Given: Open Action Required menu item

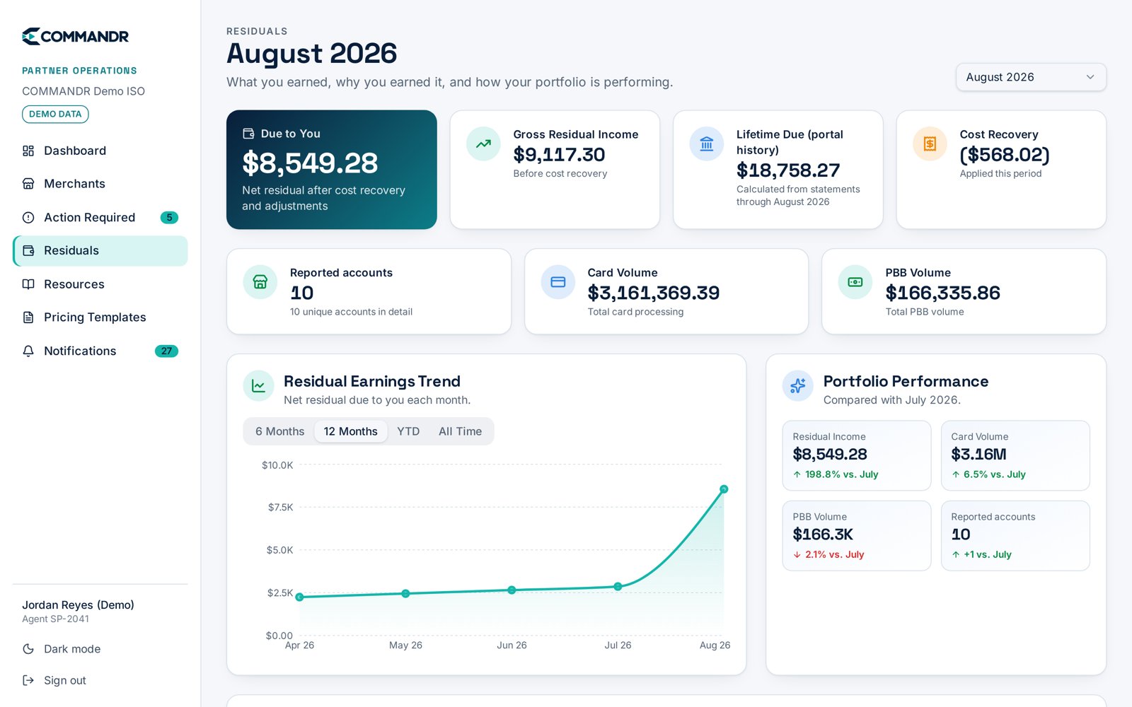Looking at the screenshot, I should (100, 218).
